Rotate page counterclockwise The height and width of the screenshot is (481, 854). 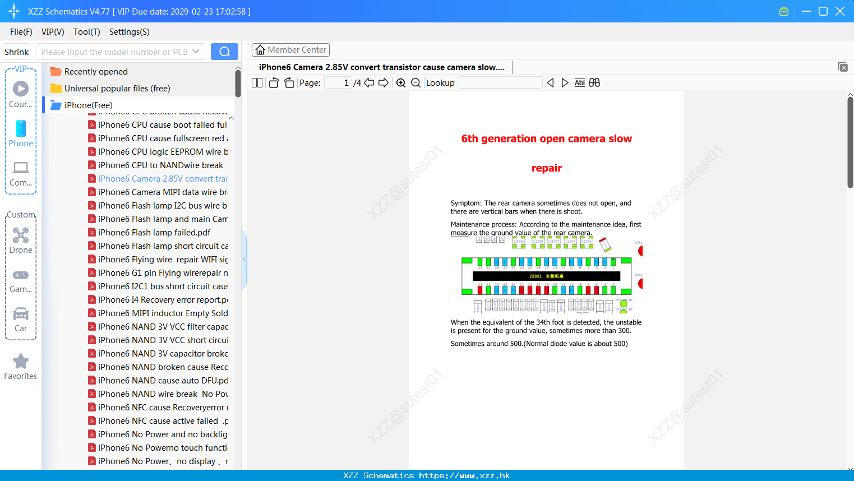274,82
